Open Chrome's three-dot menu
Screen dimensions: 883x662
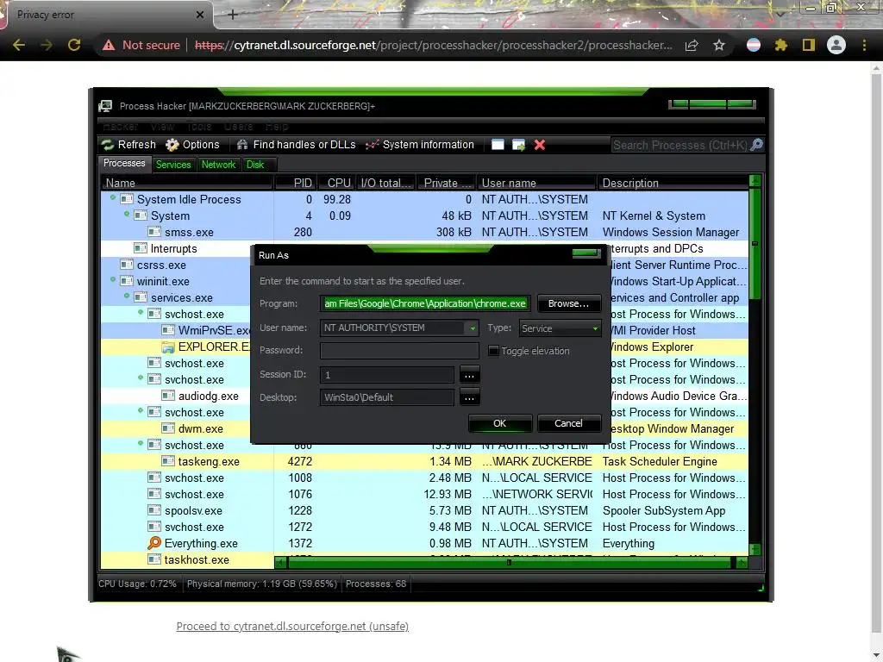(x=864, y=45)
